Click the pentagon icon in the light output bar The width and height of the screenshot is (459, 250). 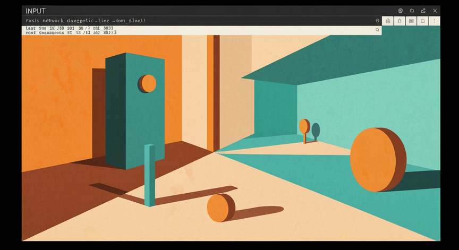click(377, 30)
